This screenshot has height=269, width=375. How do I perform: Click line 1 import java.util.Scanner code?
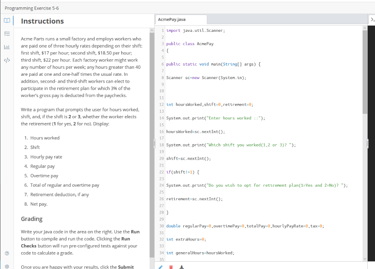[196, 31]
